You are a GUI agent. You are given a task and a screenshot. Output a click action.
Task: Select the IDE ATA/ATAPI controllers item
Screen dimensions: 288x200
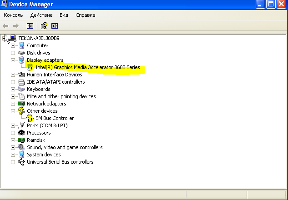[x=56, y=82]
